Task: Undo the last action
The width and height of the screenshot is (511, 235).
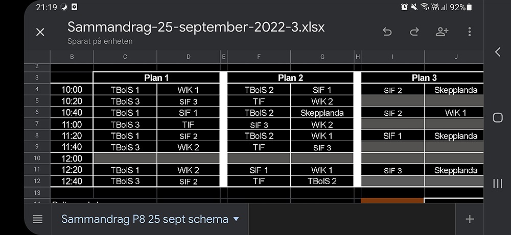Action: pos(387,32)
